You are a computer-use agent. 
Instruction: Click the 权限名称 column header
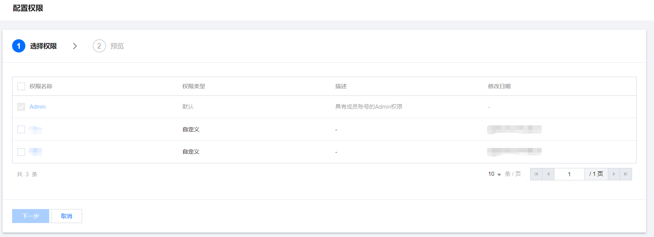click(x=41, y=86)
